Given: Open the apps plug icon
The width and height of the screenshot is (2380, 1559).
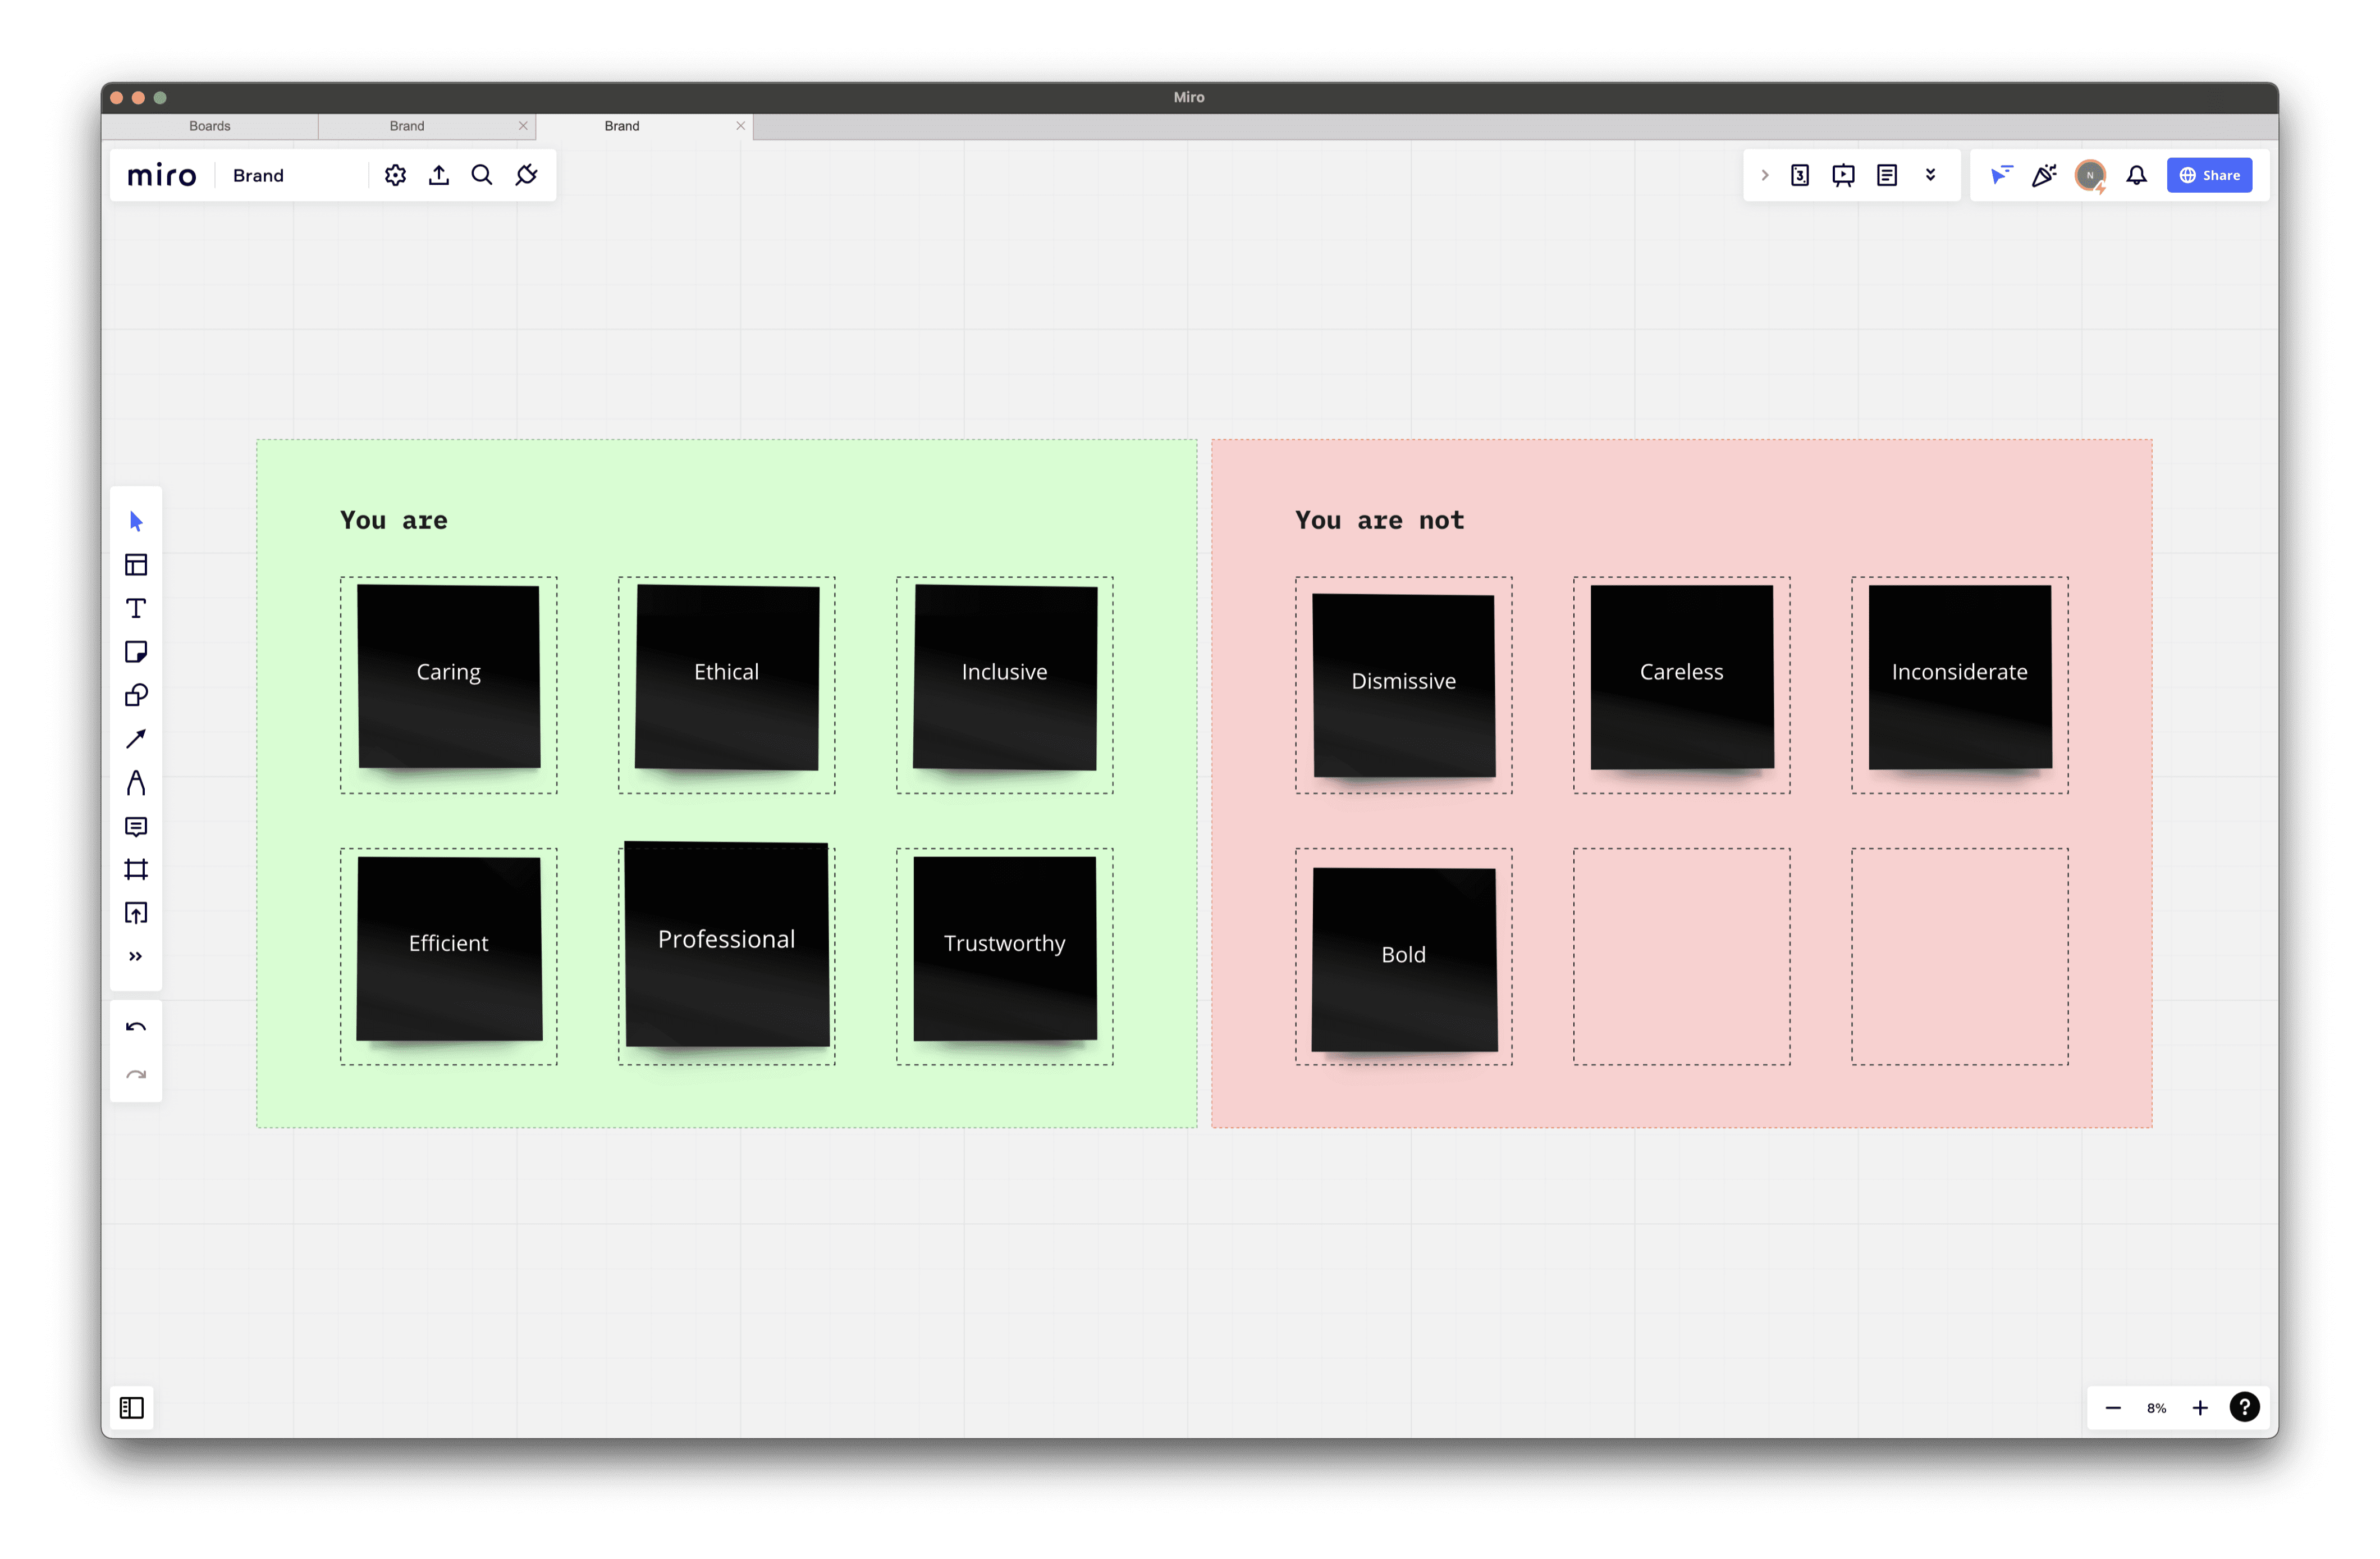Looking at the screenshot, I should pyautogui.click(x=526, y=175).
